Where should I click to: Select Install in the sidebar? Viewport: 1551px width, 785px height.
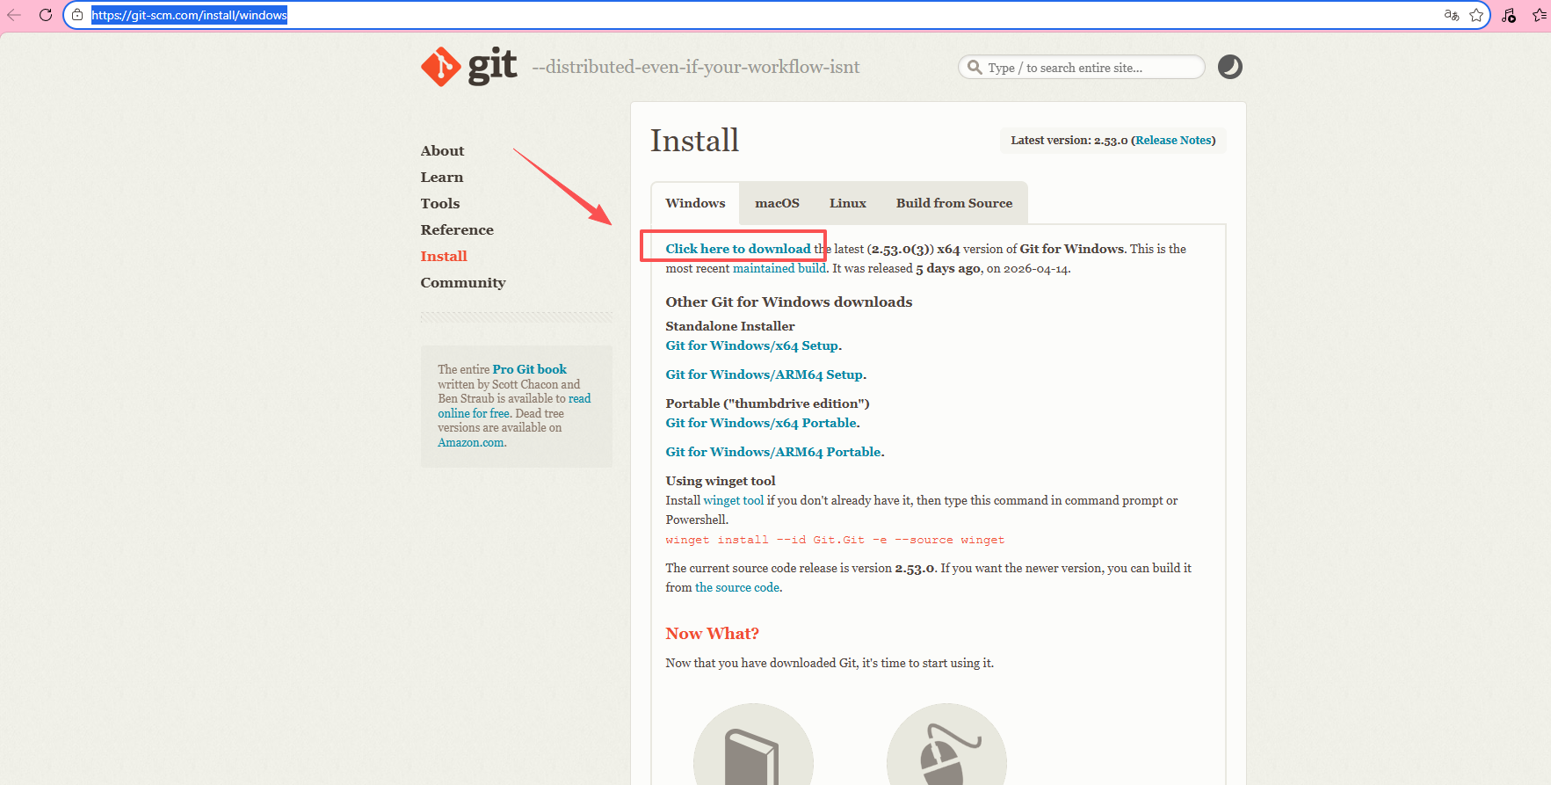click(444, 257)
